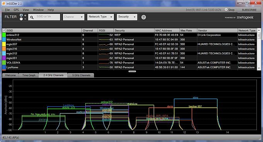The height and width of the screenshot is (142, 263).
Task: Click the SUBSCRIBE button
Action: tap(249, 10)
